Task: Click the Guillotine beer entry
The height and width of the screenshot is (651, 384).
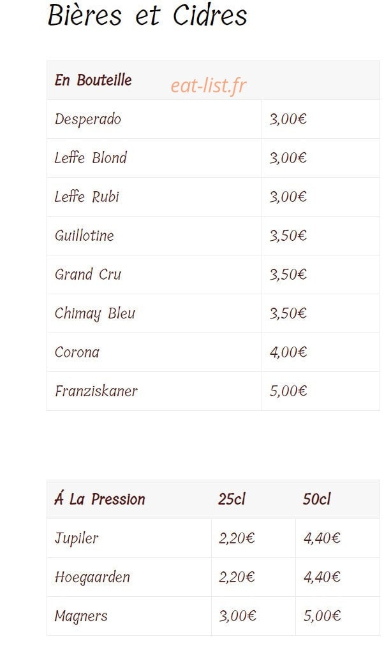Action: (84, 236)
